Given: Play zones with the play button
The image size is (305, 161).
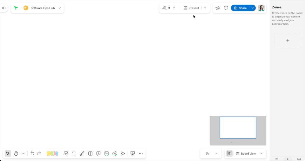Looking at the screenshot, I should (288, 159).
